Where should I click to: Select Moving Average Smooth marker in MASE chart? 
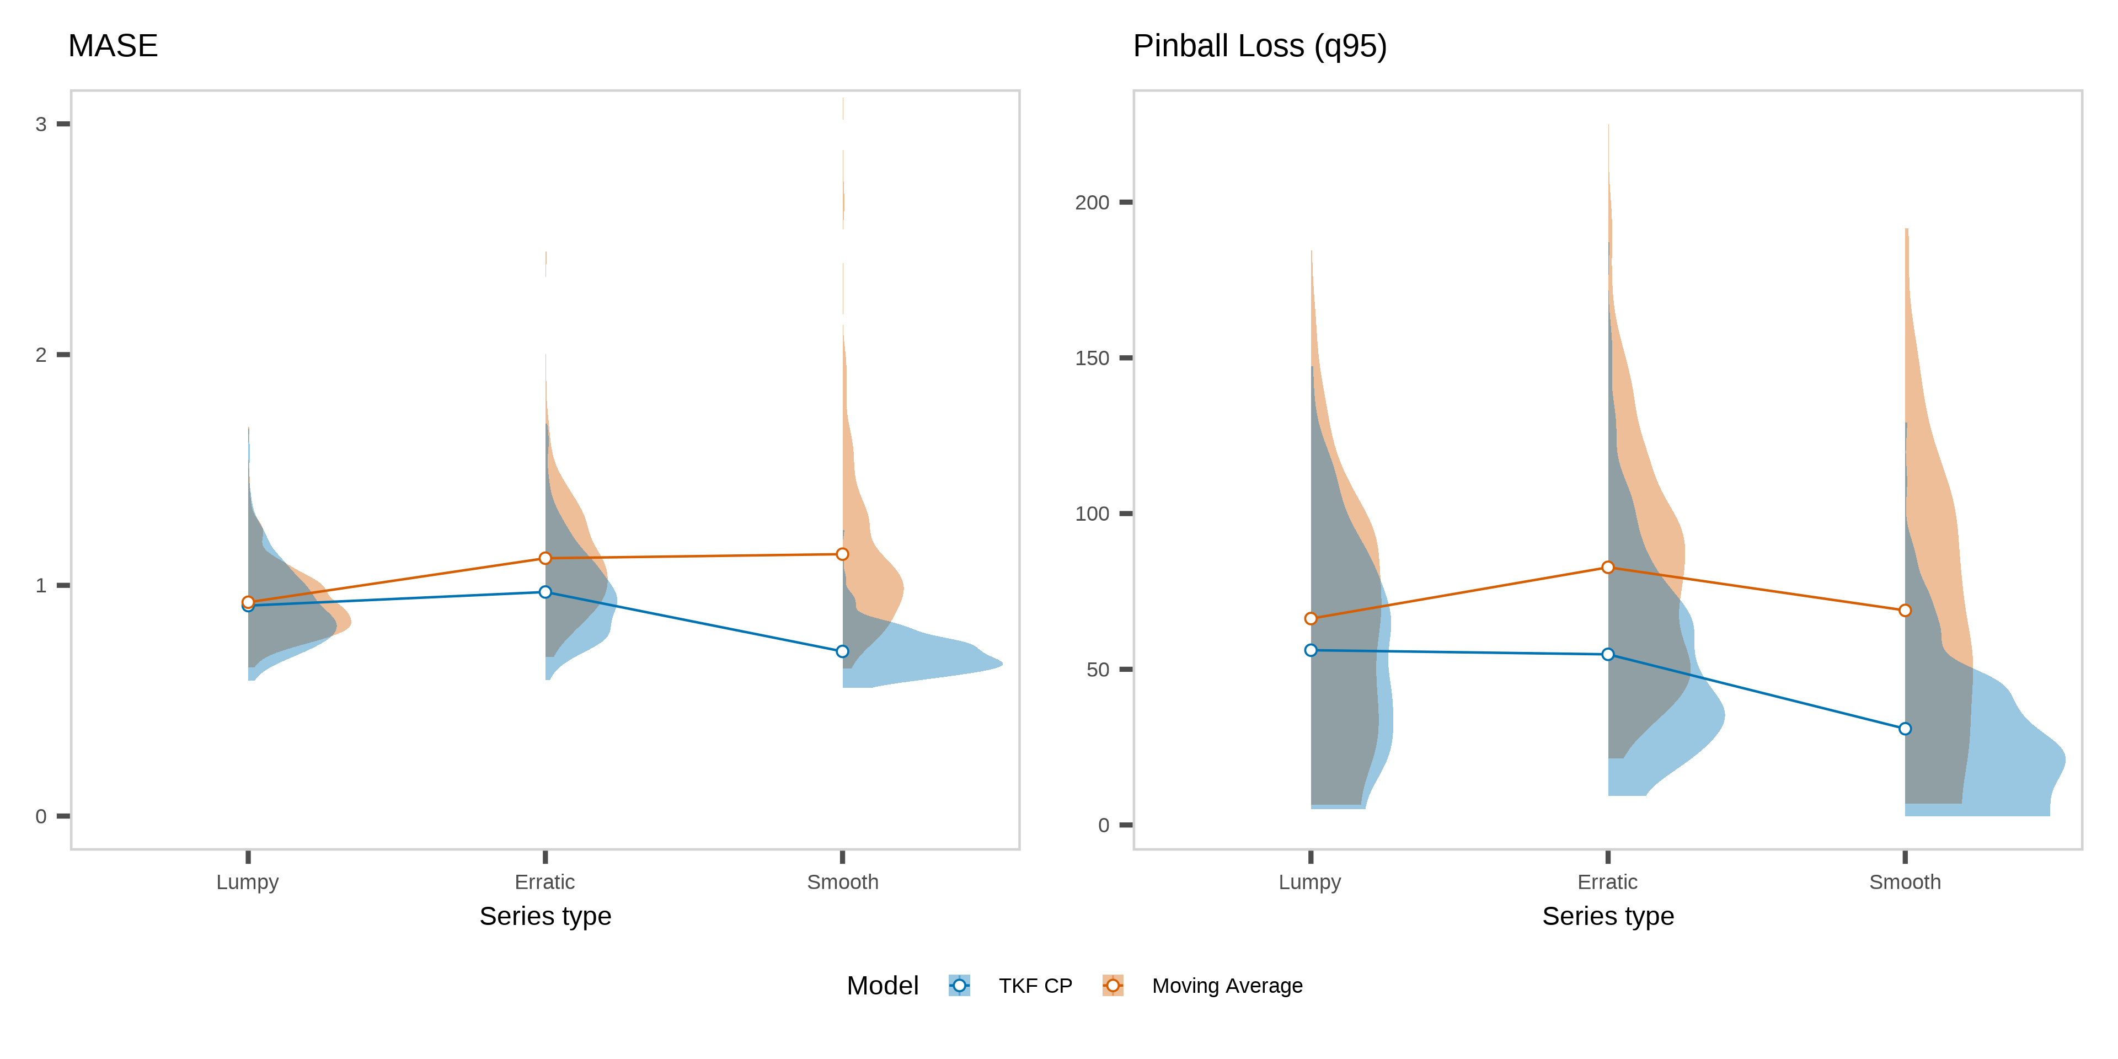(x=842, y=554)
